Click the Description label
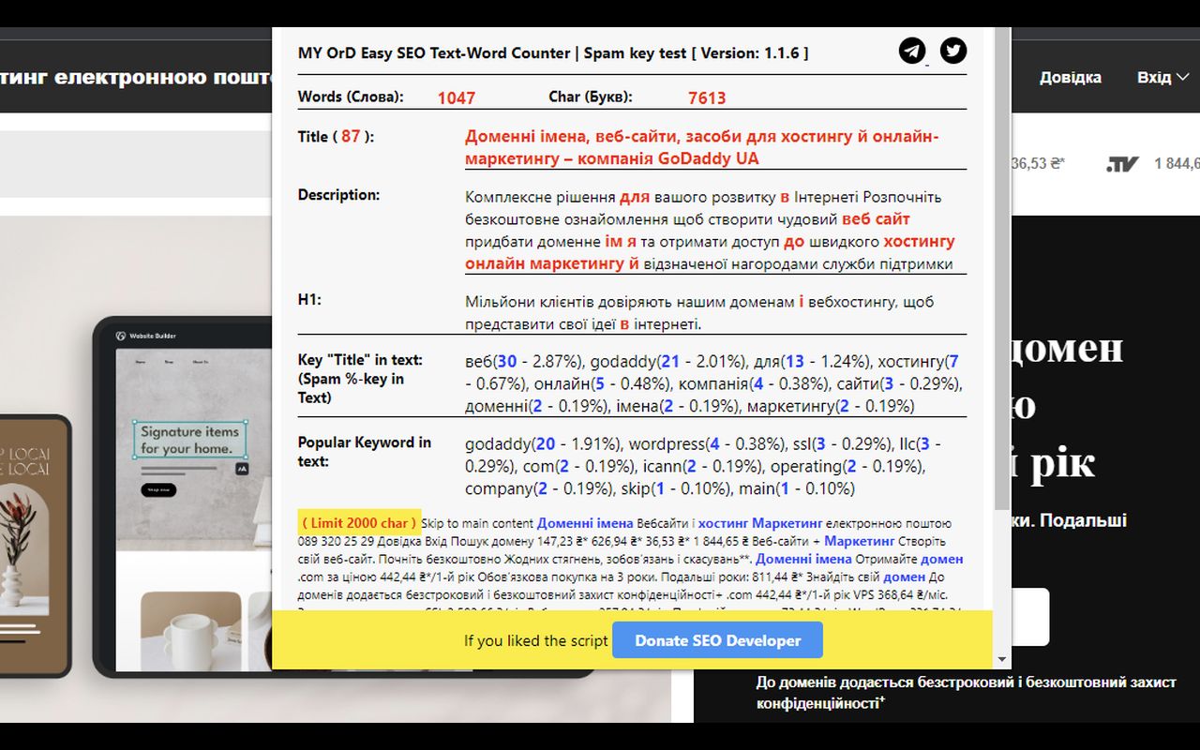 [x=338, y=195]
